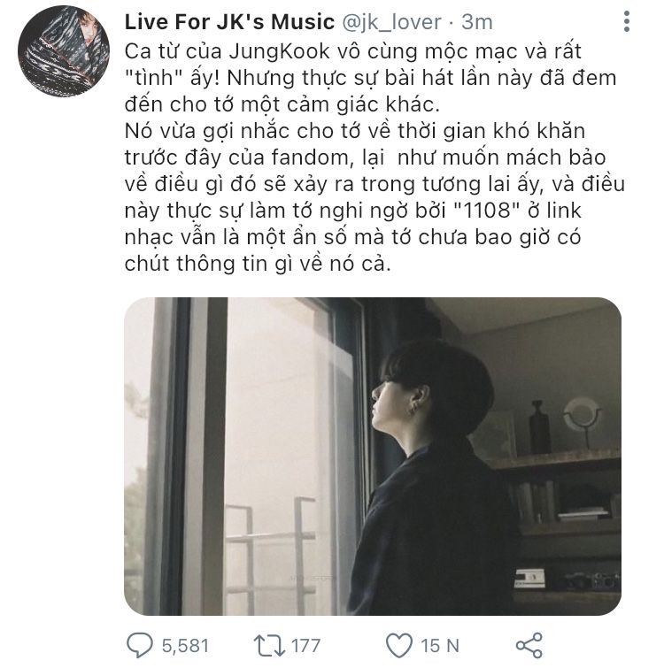Click the share icon below the tweet

pyautogui.click(x=529, y=645)
